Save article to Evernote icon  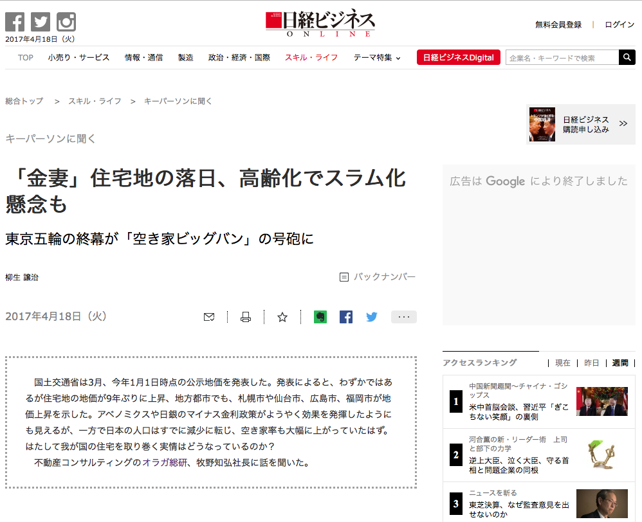coord(320,317)
